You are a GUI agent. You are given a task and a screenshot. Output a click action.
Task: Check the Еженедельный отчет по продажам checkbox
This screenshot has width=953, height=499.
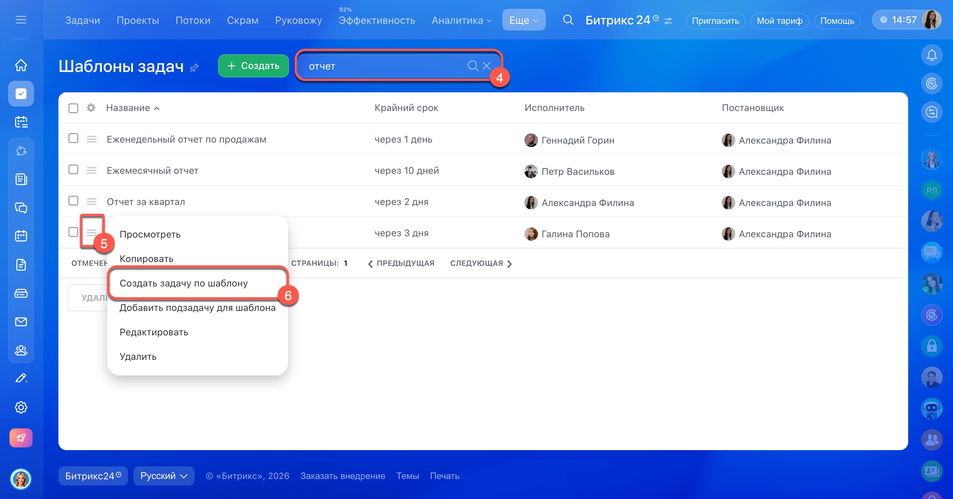tap(73, 138)
